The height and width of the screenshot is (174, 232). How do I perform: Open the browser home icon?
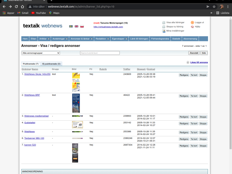pyautogui.click(x=22, y=7)
